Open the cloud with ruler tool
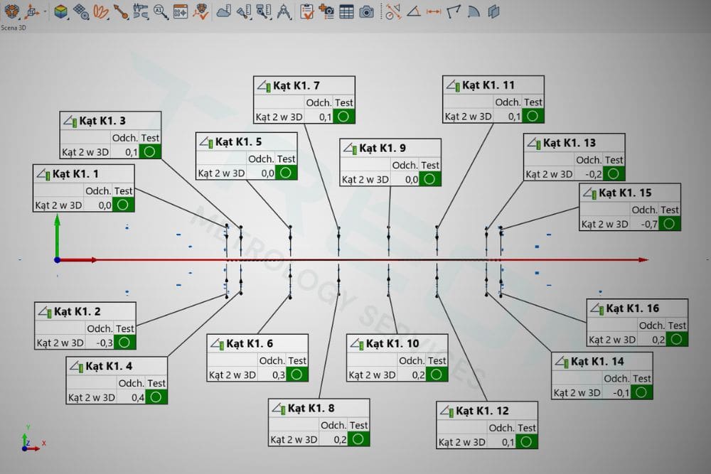 223,11
